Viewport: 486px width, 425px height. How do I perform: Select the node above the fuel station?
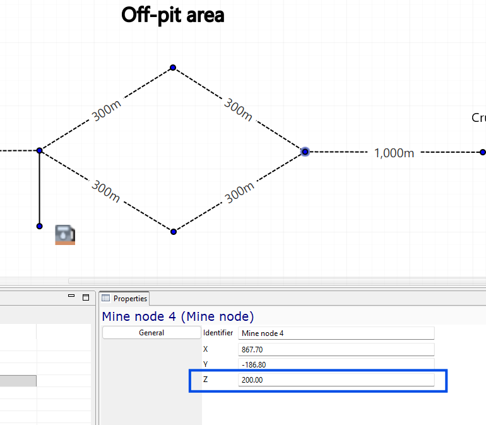[x=39, y=226]
